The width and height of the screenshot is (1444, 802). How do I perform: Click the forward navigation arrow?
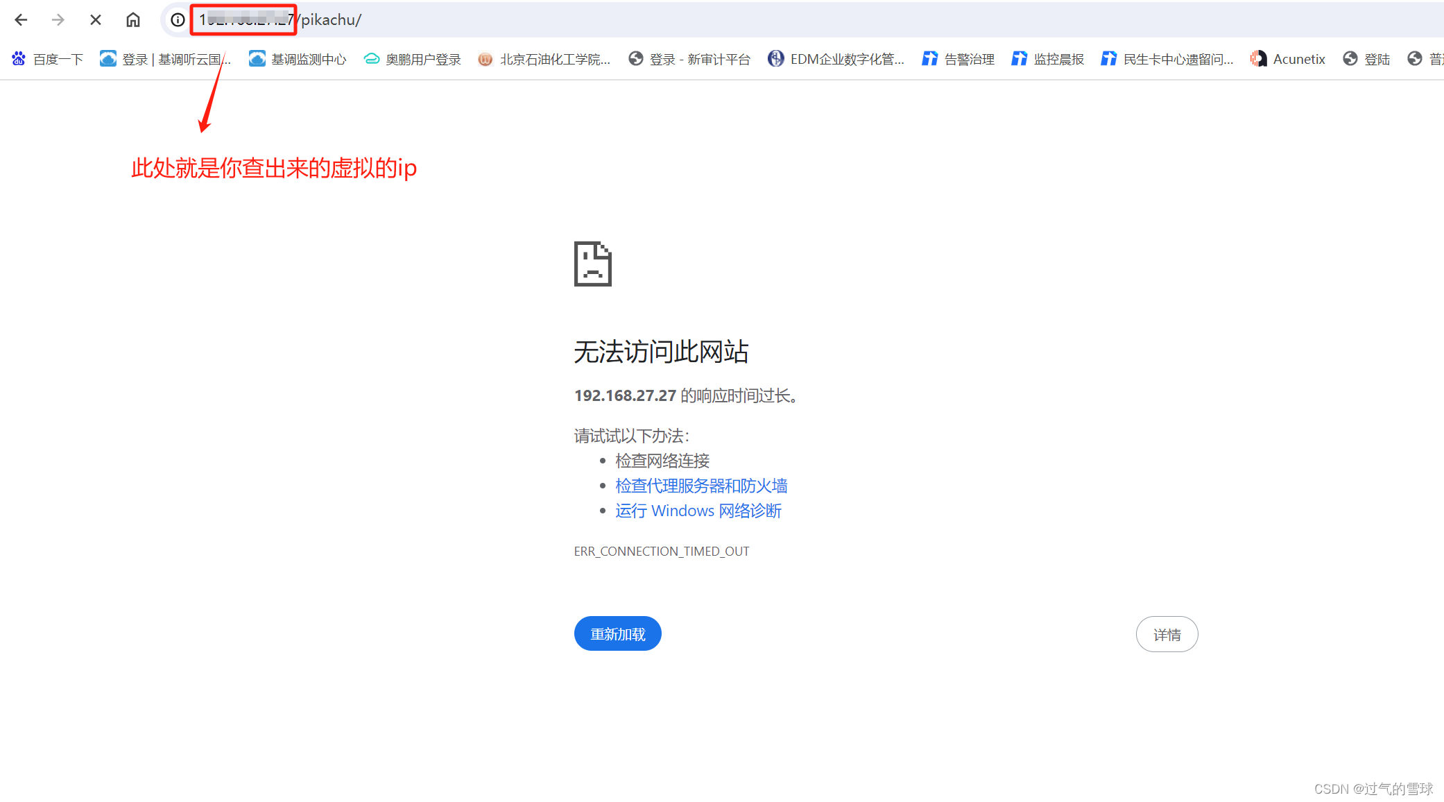(58, 19)
